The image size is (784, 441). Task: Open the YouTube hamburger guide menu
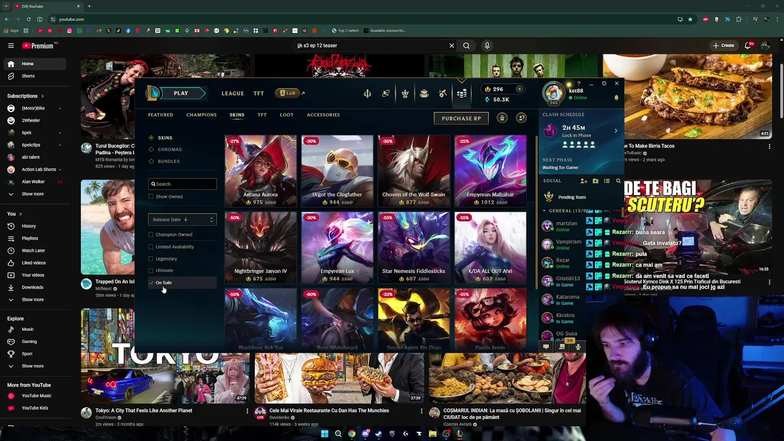point(11,45)
